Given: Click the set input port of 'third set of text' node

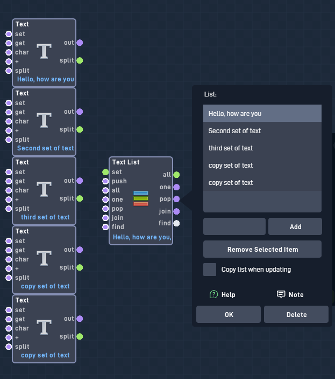Looking at the screenshot, I should click(9, 172).
